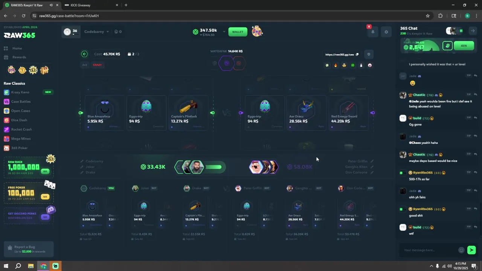Open Rocket Crash game
The width and height of the screenshot is (482, 271).
pos(21,129)
